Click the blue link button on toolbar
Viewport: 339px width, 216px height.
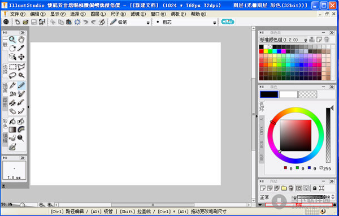(x=228, y=21)
